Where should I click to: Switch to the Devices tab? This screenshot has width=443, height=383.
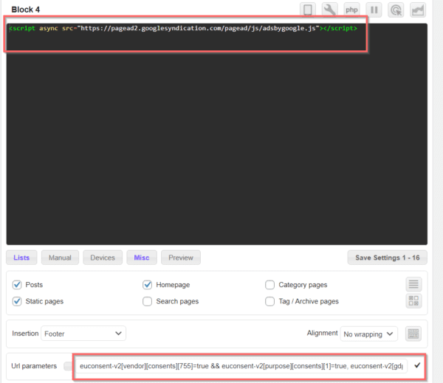click(103, 258)
